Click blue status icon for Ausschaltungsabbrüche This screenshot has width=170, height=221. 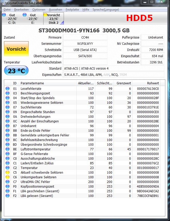(x=8, y=158)
